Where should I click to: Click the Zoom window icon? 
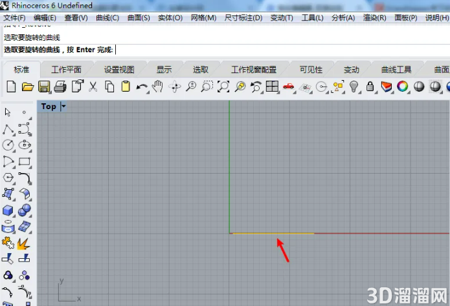[207, 87]
